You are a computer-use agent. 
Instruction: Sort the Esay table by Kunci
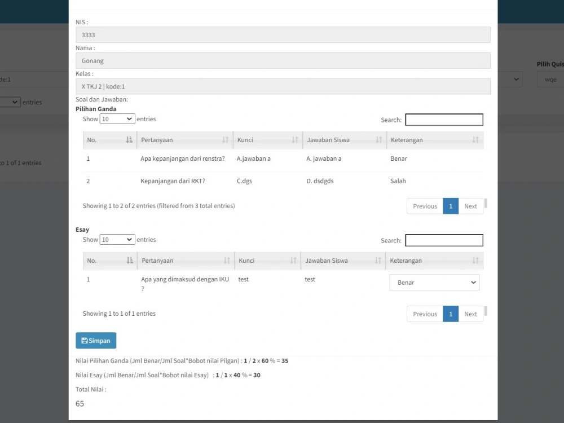click(267, 260)
